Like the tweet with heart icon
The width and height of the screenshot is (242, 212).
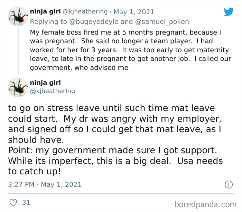pyautogui.click(x=13, y=203)
